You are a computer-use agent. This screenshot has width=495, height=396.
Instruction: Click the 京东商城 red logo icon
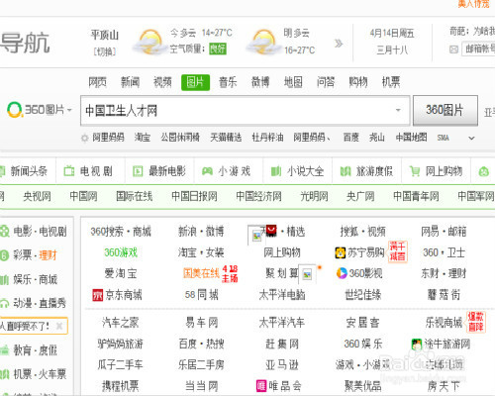pyautogui.click(x=98, y=295)
